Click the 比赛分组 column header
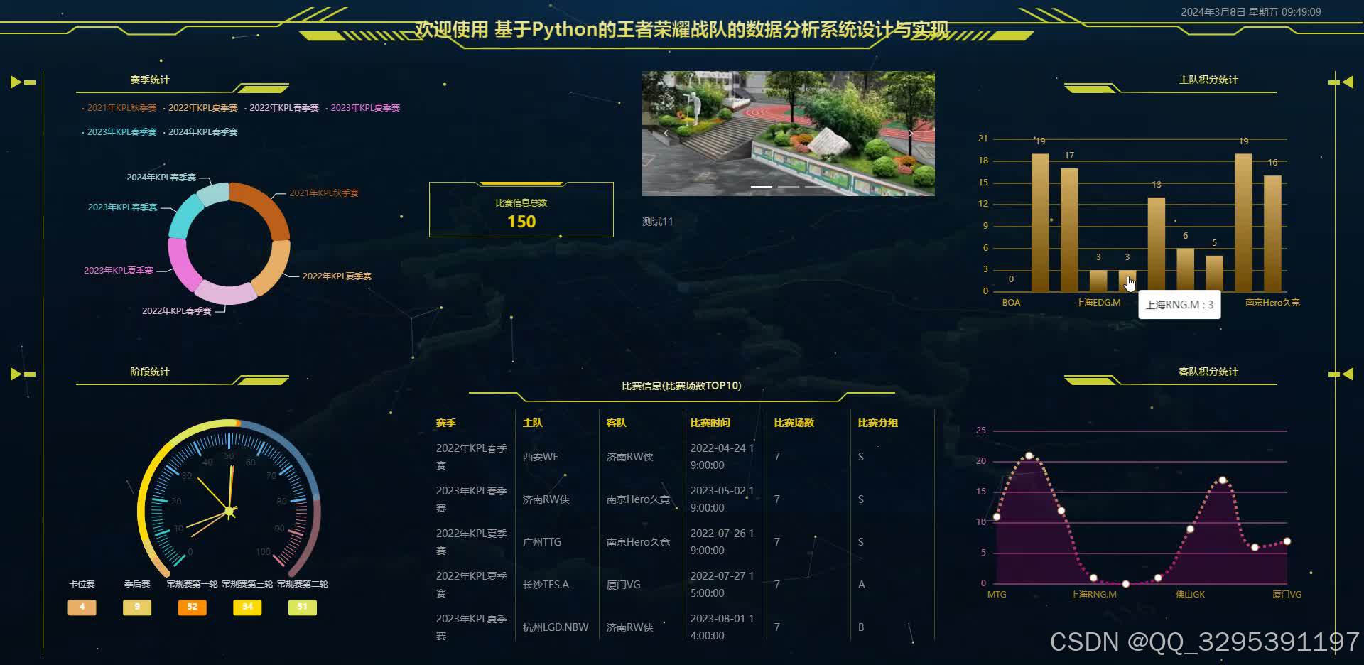 point(878,423)
